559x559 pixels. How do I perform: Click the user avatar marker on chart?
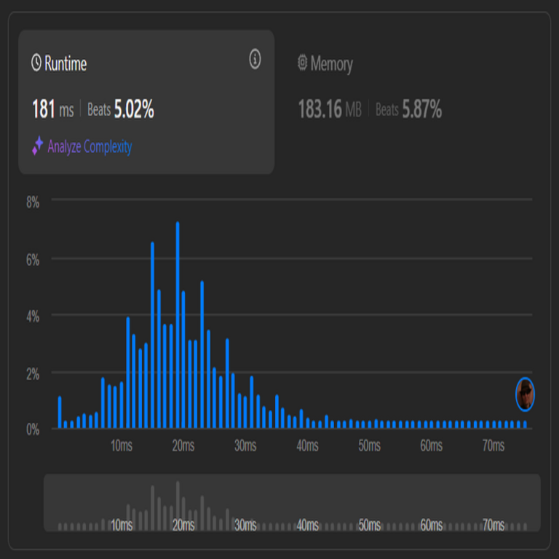[x=525, y=395]
